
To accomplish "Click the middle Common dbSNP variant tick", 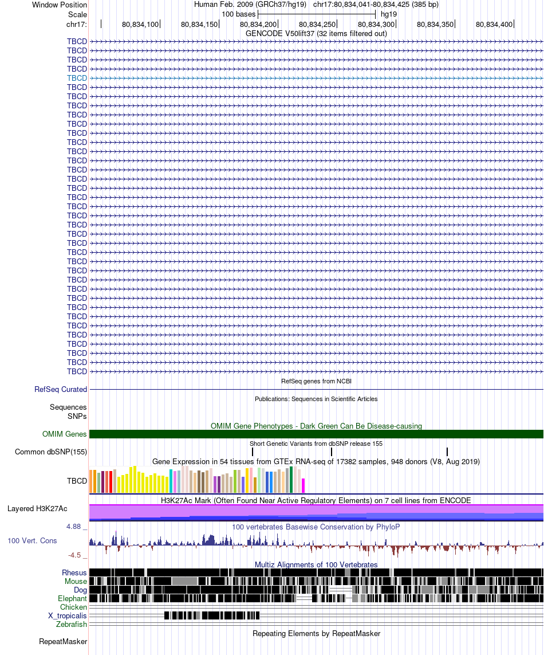I will click(x=332, y=452).
